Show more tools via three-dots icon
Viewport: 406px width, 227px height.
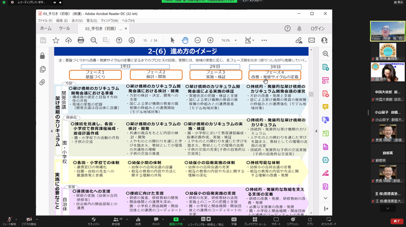(264, 40)
